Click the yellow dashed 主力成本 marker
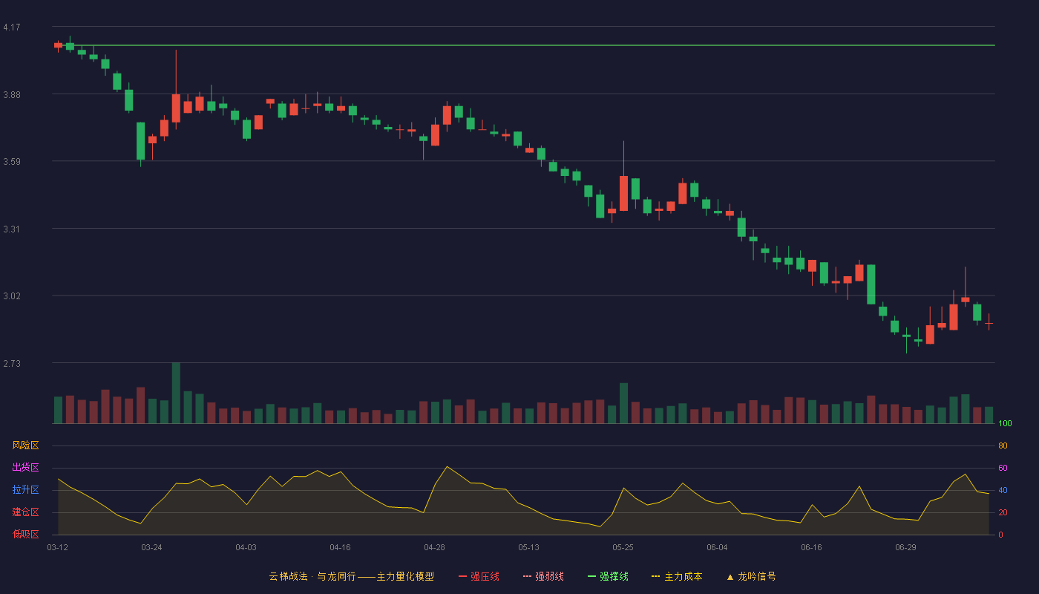Screen dimensions: 1039x594 point(656,576)
